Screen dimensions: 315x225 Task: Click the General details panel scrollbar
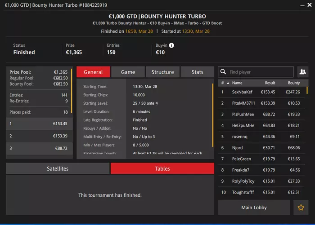pyautogui.click(x=213, y=115)
